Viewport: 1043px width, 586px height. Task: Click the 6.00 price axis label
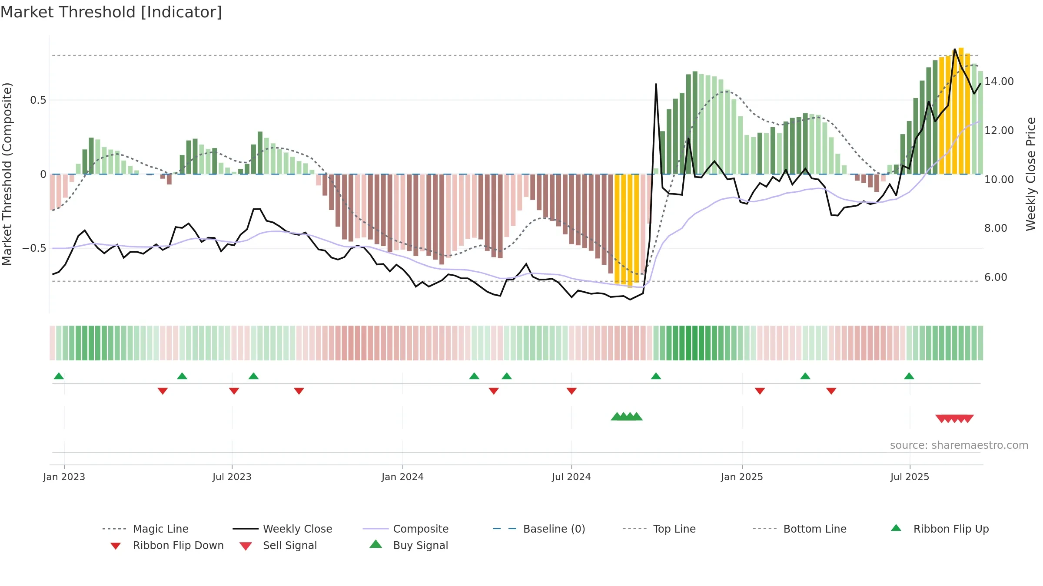[996, 277]
